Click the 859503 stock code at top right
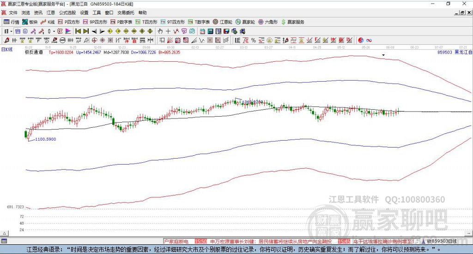This screenshot has width=473, height=254. click(x=445, y=52)
